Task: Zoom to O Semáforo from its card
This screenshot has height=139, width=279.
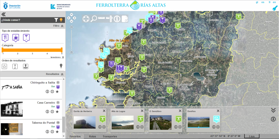Action: tap(180, 127)
